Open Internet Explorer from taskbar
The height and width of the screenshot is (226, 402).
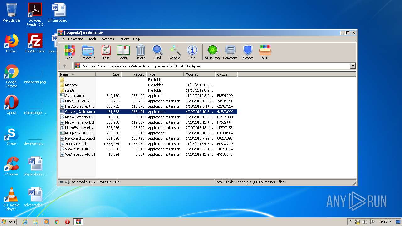25,222
